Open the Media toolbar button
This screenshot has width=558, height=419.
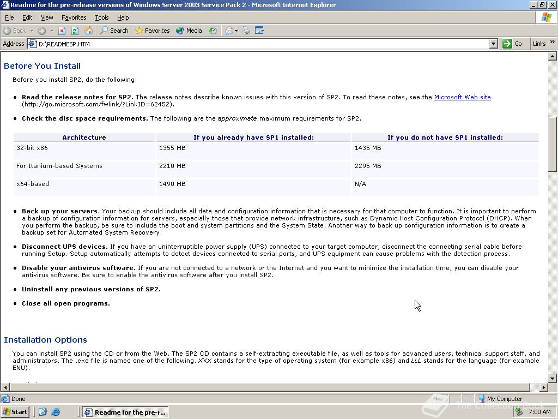[x=189, y=31]
